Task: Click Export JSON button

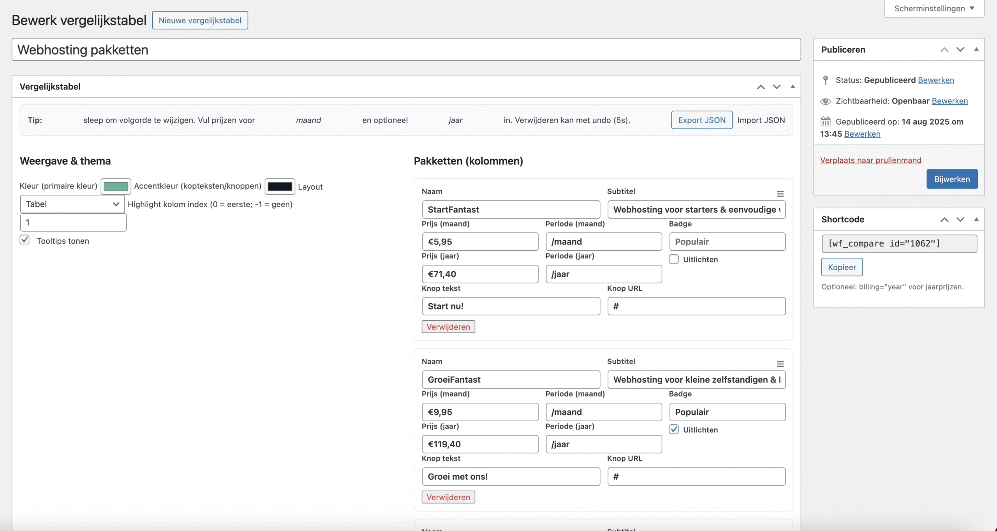Action: pos(701,120)
